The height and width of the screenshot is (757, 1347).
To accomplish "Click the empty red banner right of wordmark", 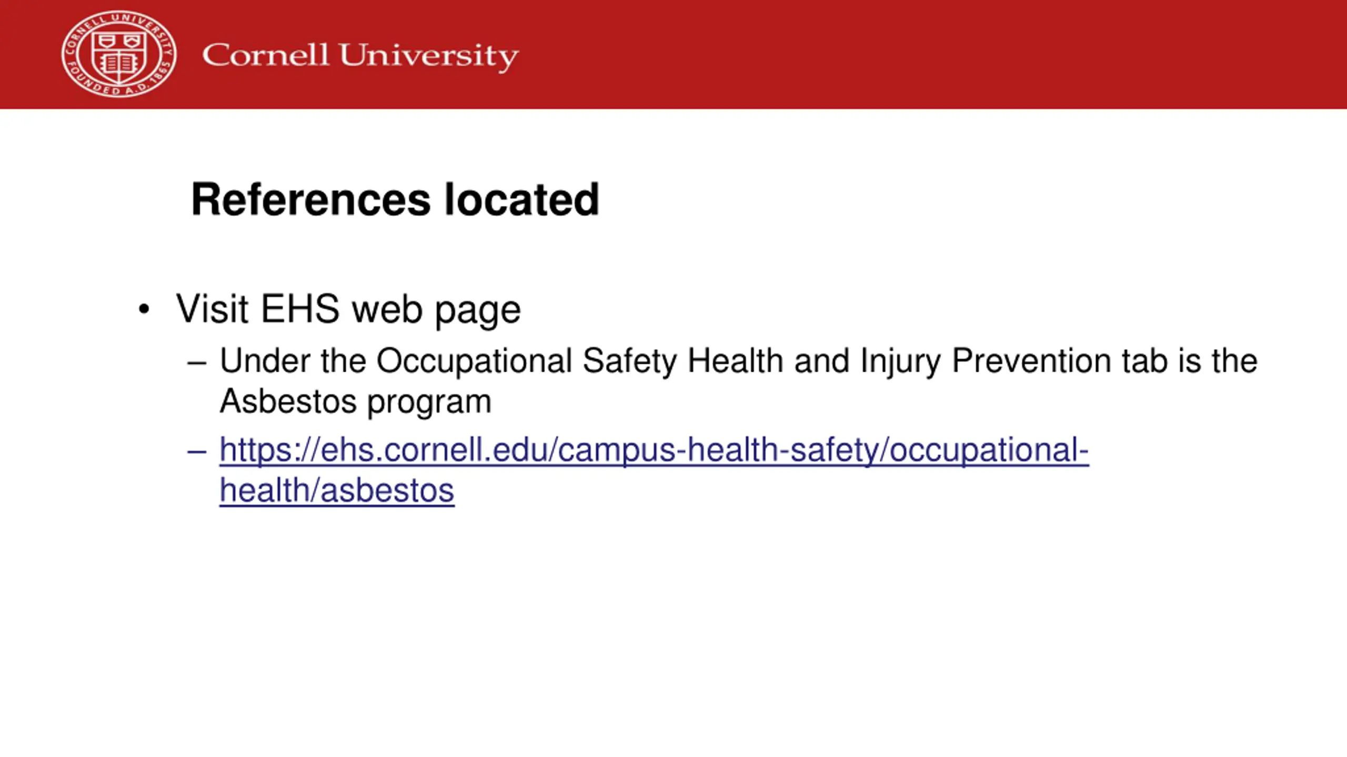I will [x=931, y=55].
